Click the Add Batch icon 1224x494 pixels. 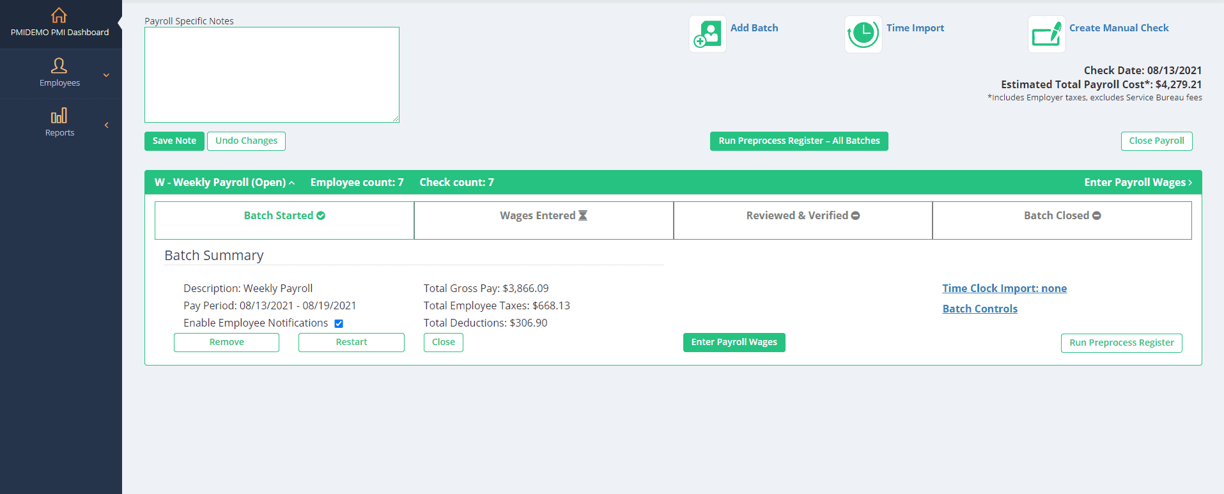pos(708,35)
